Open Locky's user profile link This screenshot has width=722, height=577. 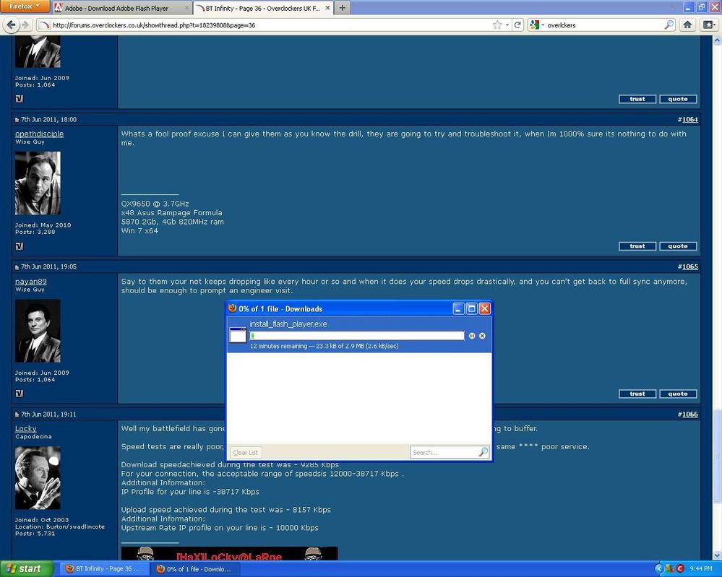pos(26,428)
